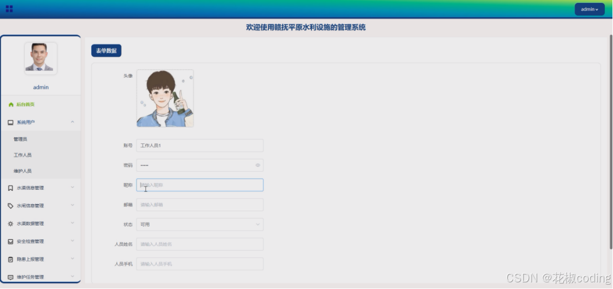Expand the 隐患上报管理 chevron
This screenshot has height=289, width=613.
coord(72,259)
